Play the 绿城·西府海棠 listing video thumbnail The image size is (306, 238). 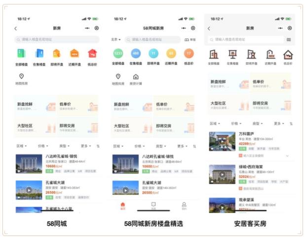pos(222,174)
